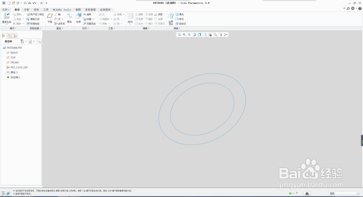
Task: Toggle the navigator pane icon in status bar
Action: (3, 193)
